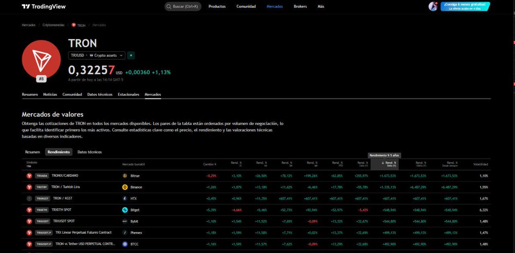515x253 pixels.
Task: Click the Binance exchange logo
Action: (x=125, y=187)
